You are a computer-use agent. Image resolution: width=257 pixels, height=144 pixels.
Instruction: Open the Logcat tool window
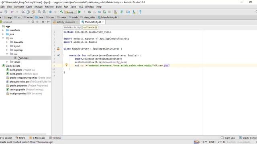pyautogui.click(x=6, y=138)
